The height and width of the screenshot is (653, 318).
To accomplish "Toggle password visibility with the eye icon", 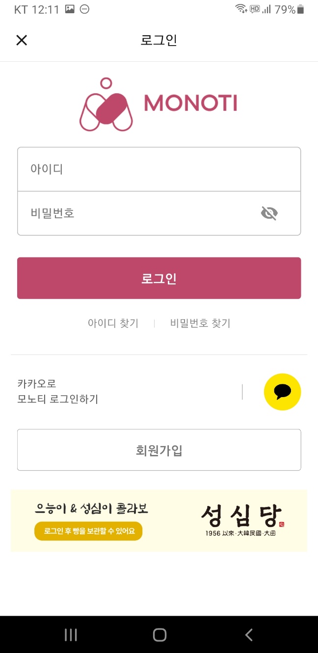I will [269, 213].
